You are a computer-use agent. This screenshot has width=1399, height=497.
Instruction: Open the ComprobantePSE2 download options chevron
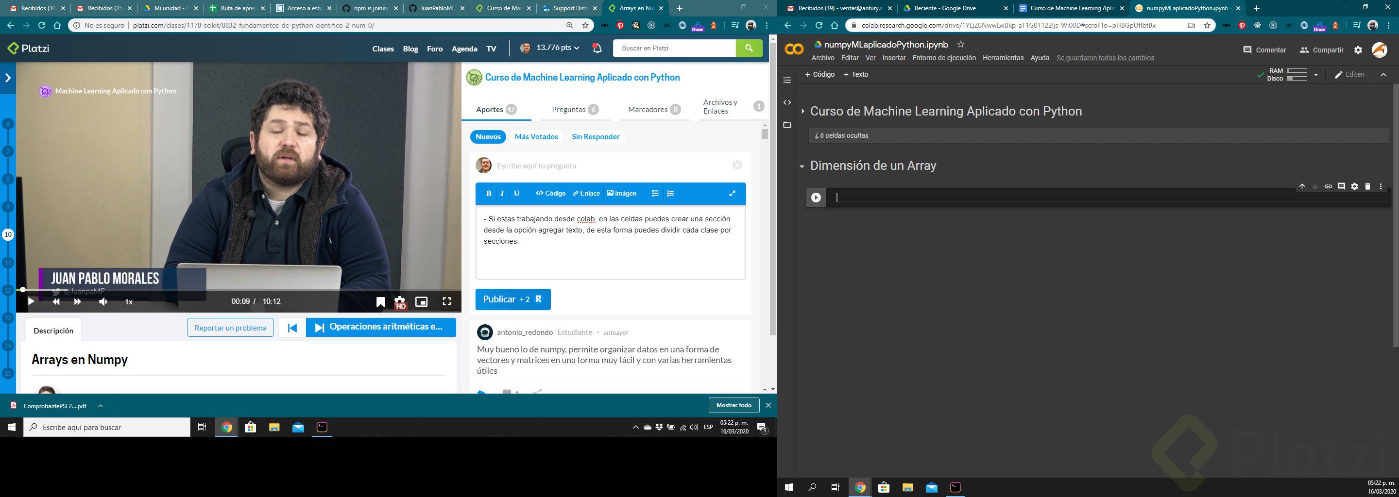point(101,405)
